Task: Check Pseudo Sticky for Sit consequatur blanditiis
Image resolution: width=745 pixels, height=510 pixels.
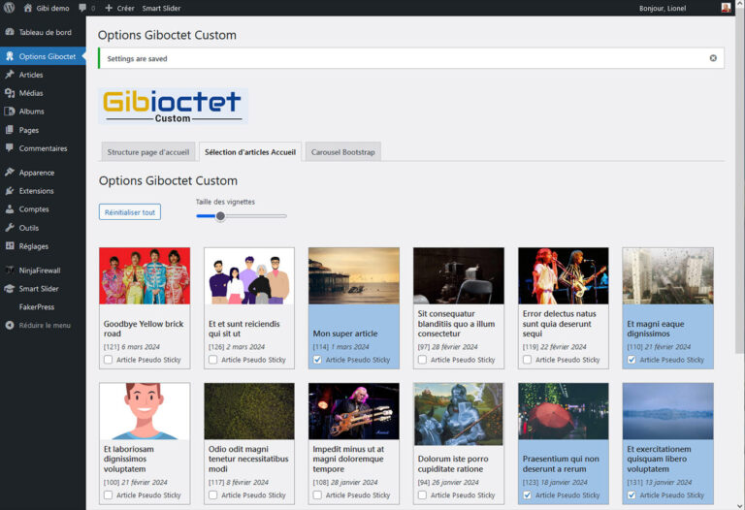Action: [x=422, y=360]
